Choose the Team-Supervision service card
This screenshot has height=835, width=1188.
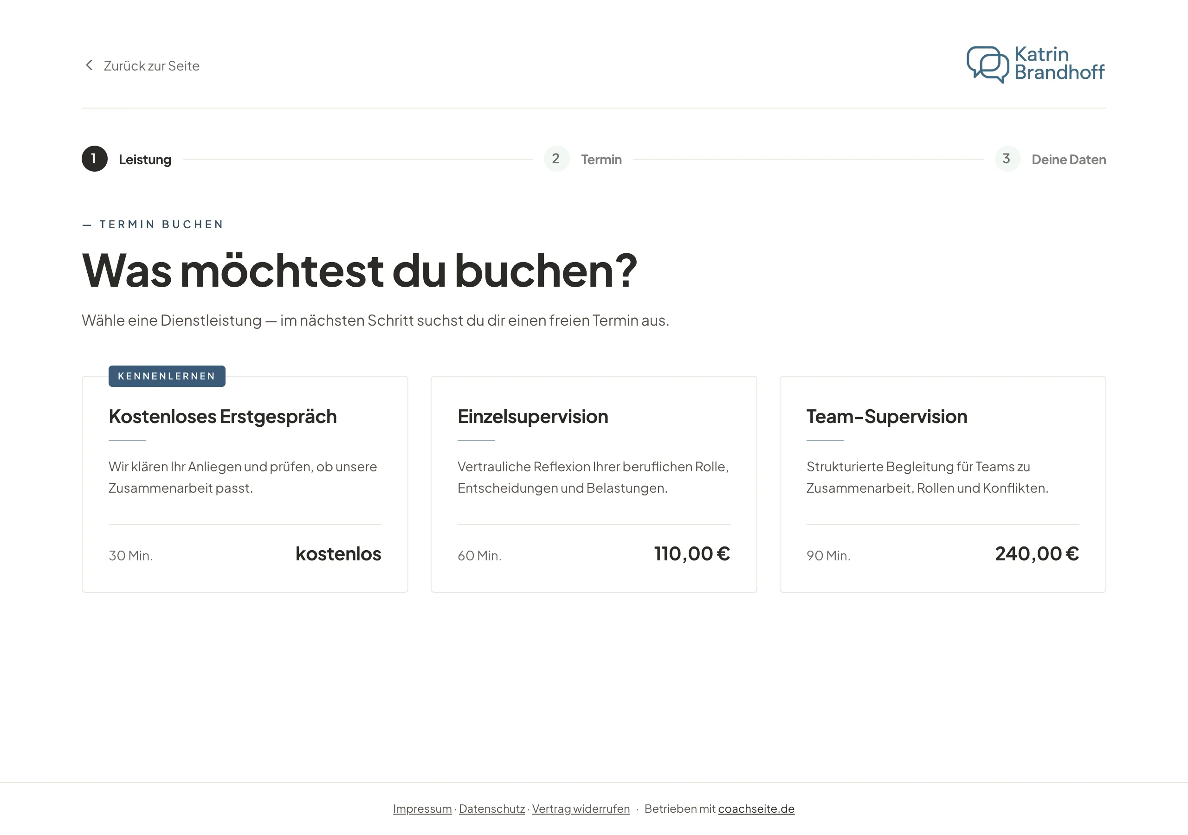[x=943, y=484]
